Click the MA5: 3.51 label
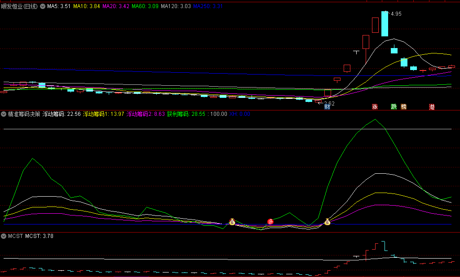Image resolution: width=460 pixels, height=277 pixels. 59,6
